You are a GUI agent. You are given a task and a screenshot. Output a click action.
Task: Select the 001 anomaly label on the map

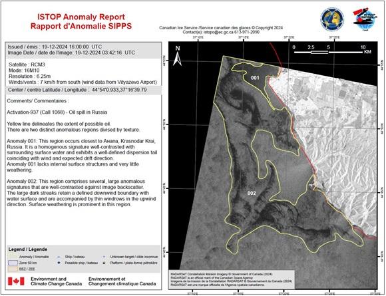pos(255,78)
